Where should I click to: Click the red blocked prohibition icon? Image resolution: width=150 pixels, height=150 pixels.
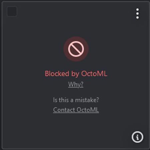click(76, 49)
